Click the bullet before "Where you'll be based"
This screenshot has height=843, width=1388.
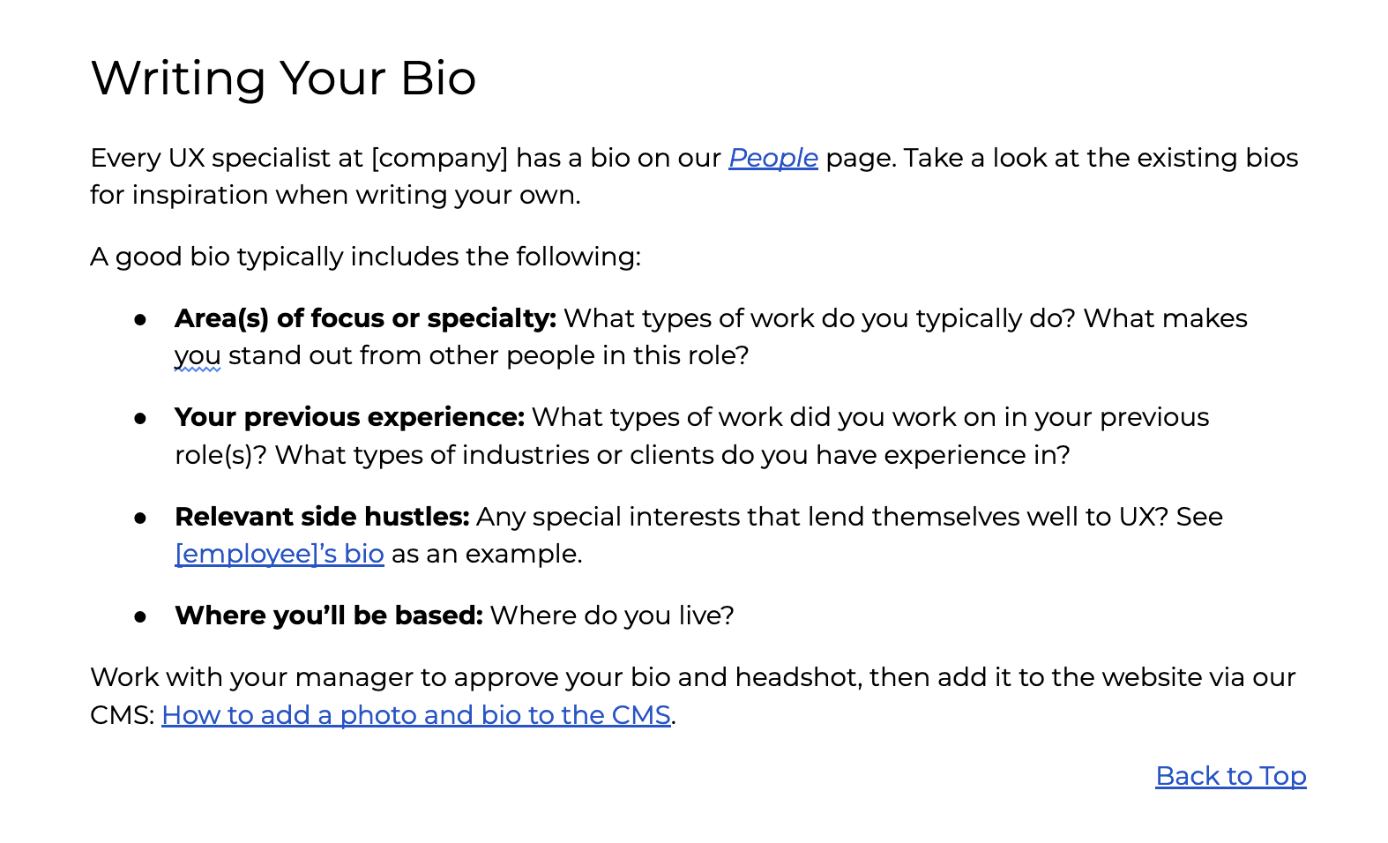[140, 616]
